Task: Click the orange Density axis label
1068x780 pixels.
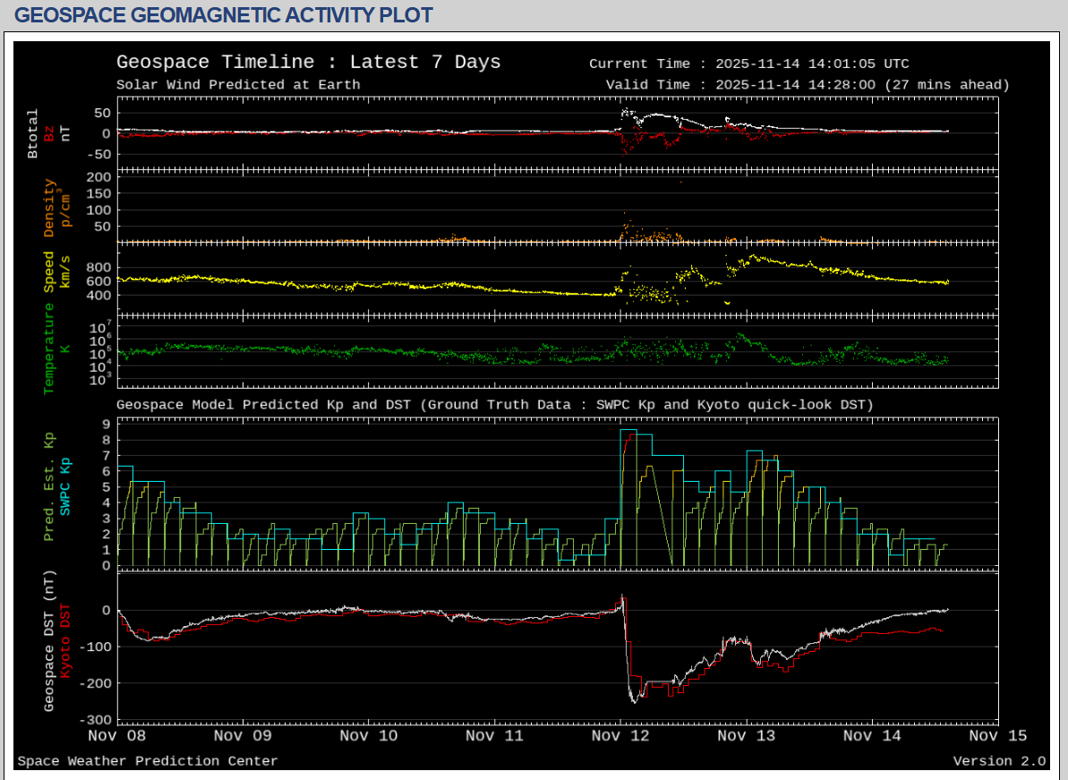Action: (x=56, y=209)
